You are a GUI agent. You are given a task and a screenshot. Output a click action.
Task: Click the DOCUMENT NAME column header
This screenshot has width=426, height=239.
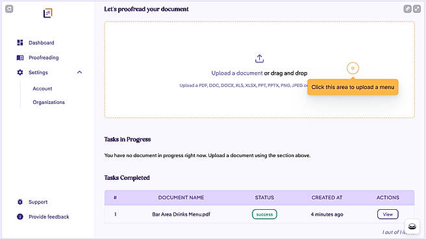[x=181, y=197]
